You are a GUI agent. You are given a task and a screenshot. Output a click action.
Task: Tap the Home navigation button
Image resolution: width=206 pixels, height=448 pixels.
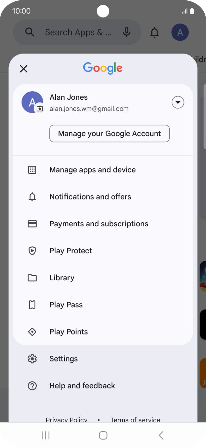point(103,435)
